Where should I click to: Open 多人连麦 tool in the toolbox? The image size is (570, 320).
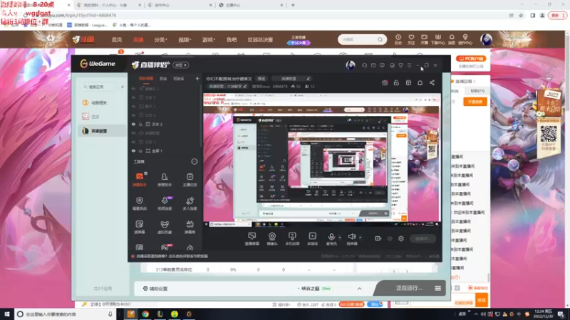(190, 203)
